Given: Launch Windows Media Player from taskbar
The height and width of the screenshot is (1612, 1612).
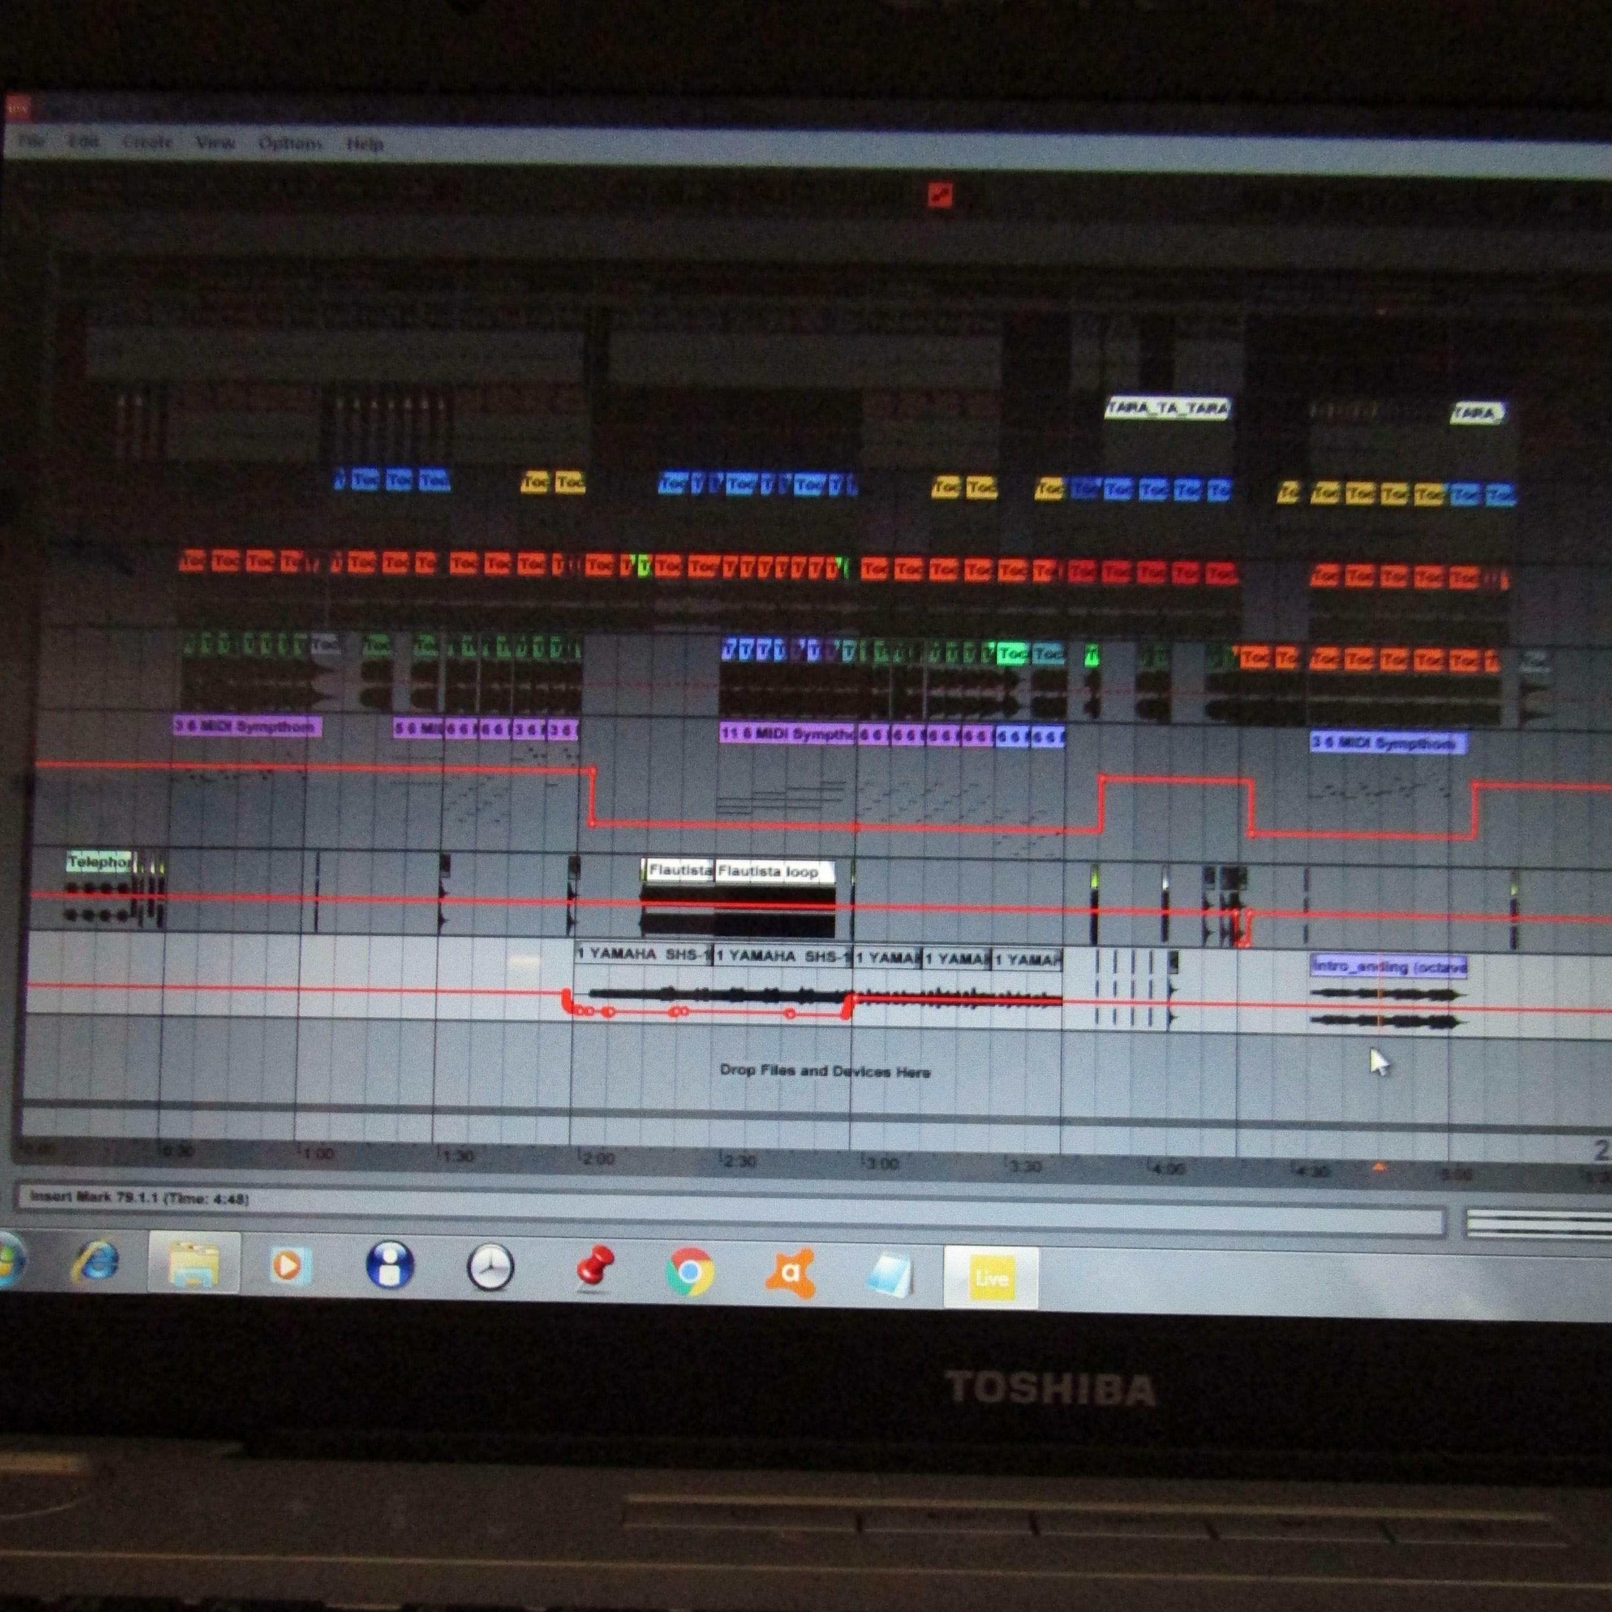Looking at the screenshot, I should pos(290,1266).
